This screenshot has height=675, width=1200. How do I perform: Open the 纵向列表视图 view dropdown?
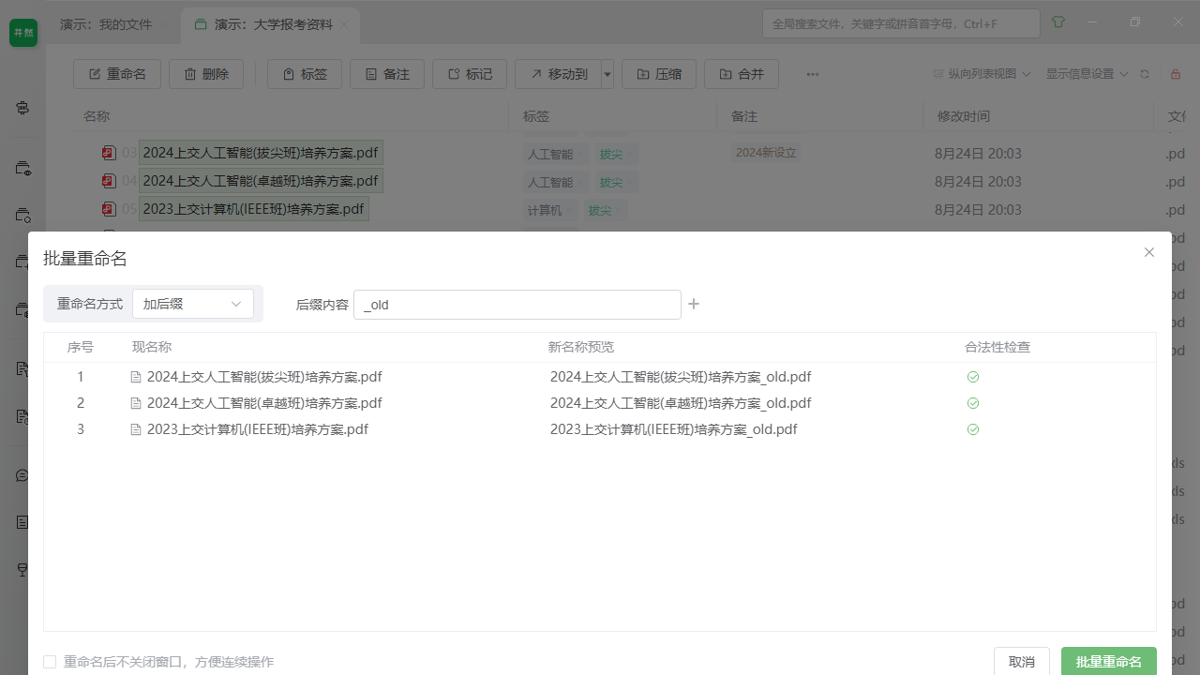click(980, 73)
